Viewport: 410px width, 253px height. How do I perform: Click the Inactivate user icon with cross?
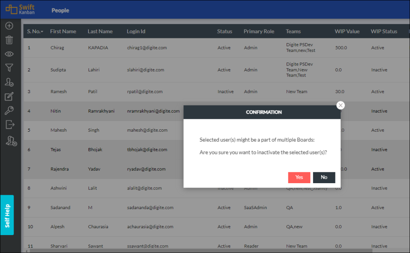click(11, 141)
